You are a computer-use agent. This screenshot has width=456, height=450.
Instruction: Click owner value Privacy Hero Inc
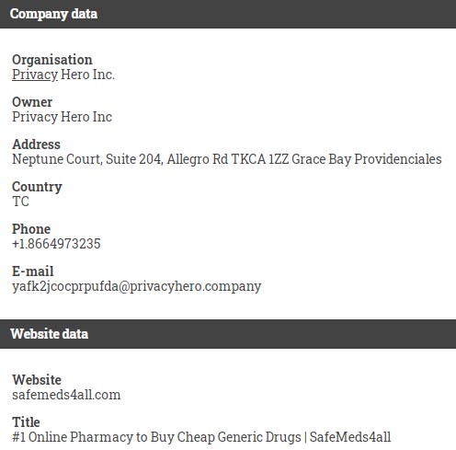(62, 117)
